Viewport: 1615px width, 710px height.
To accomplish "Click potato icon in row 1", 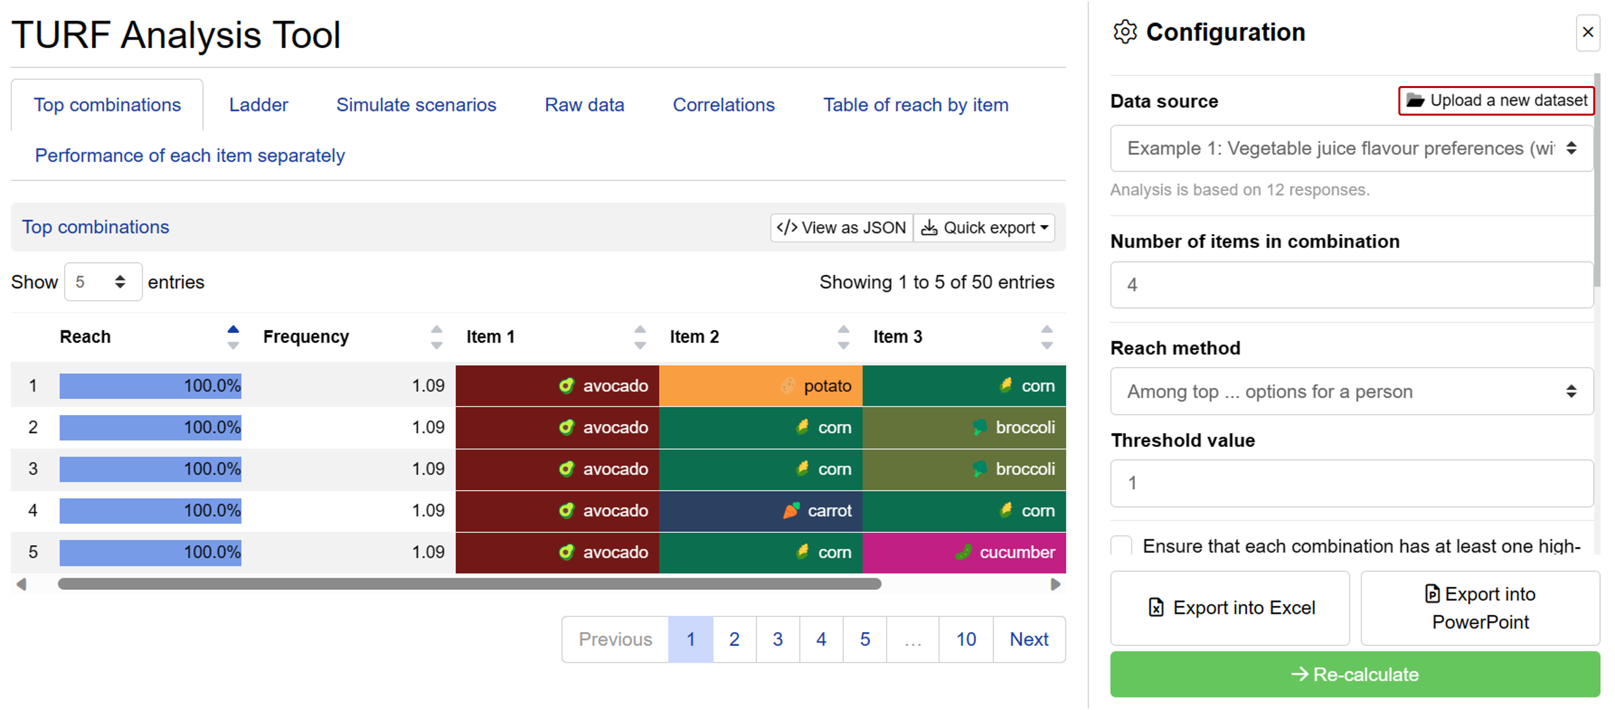I will [x=788, y=385].
